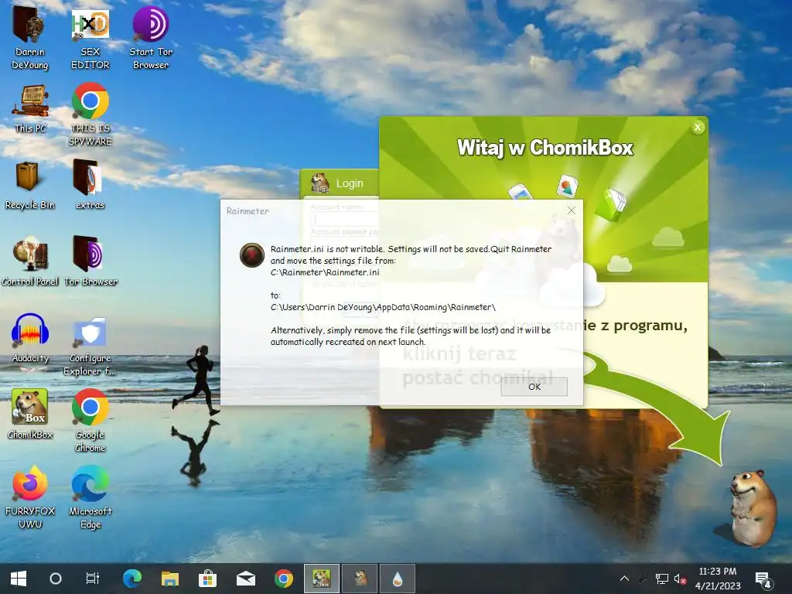The width and height of the screenshot is (792, 594).
Task: Open the clock showing 11:23 PM
Action: (x=718, y=579)
